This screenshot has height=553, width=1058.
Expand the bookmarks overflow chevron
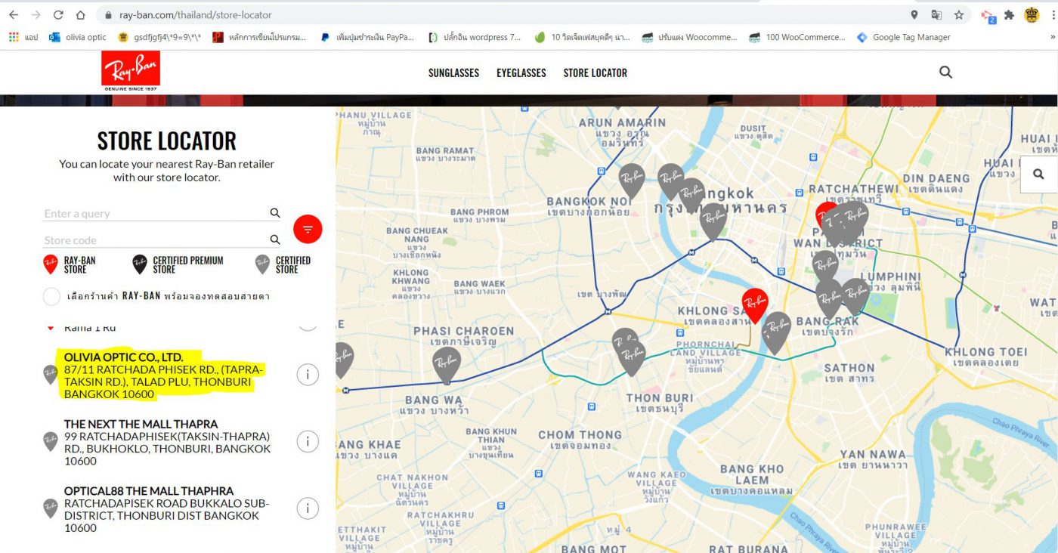[x=1052, y=37]
